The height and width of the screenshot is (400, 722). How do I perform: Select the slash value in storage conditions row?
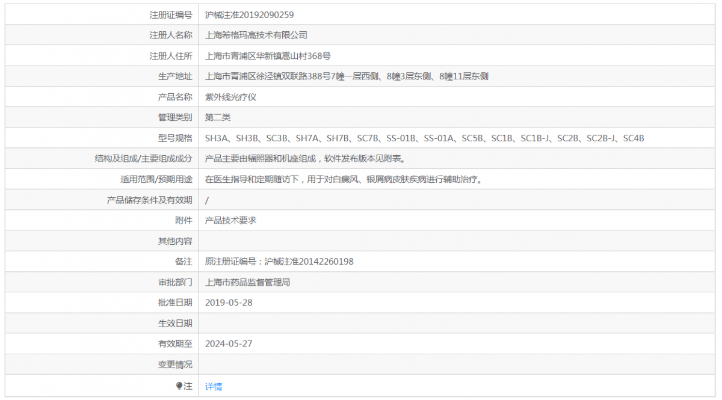click(207, 200)
